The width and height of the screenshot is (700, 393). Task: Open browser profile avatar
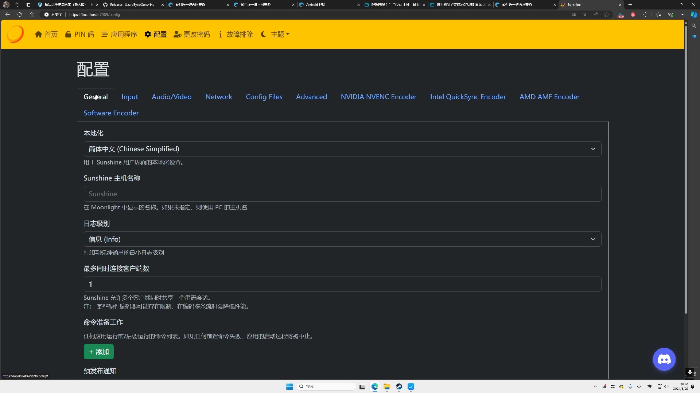coord(6,5)
